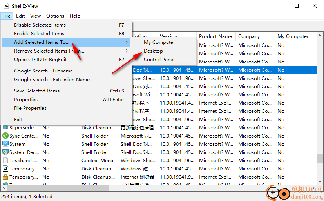Click "Internet Expl..." in bottom Temporary row
324x201 pixels.
click(215, 177)
